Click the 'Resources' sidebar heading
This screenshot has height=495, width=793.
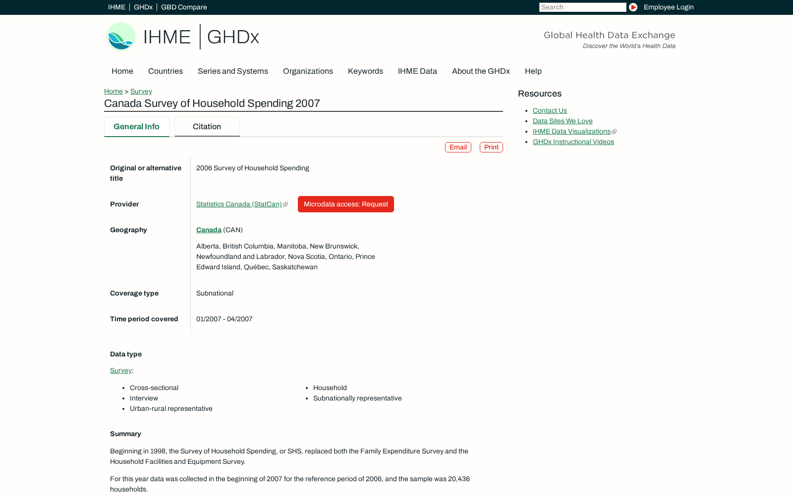(x=540, y=94)
